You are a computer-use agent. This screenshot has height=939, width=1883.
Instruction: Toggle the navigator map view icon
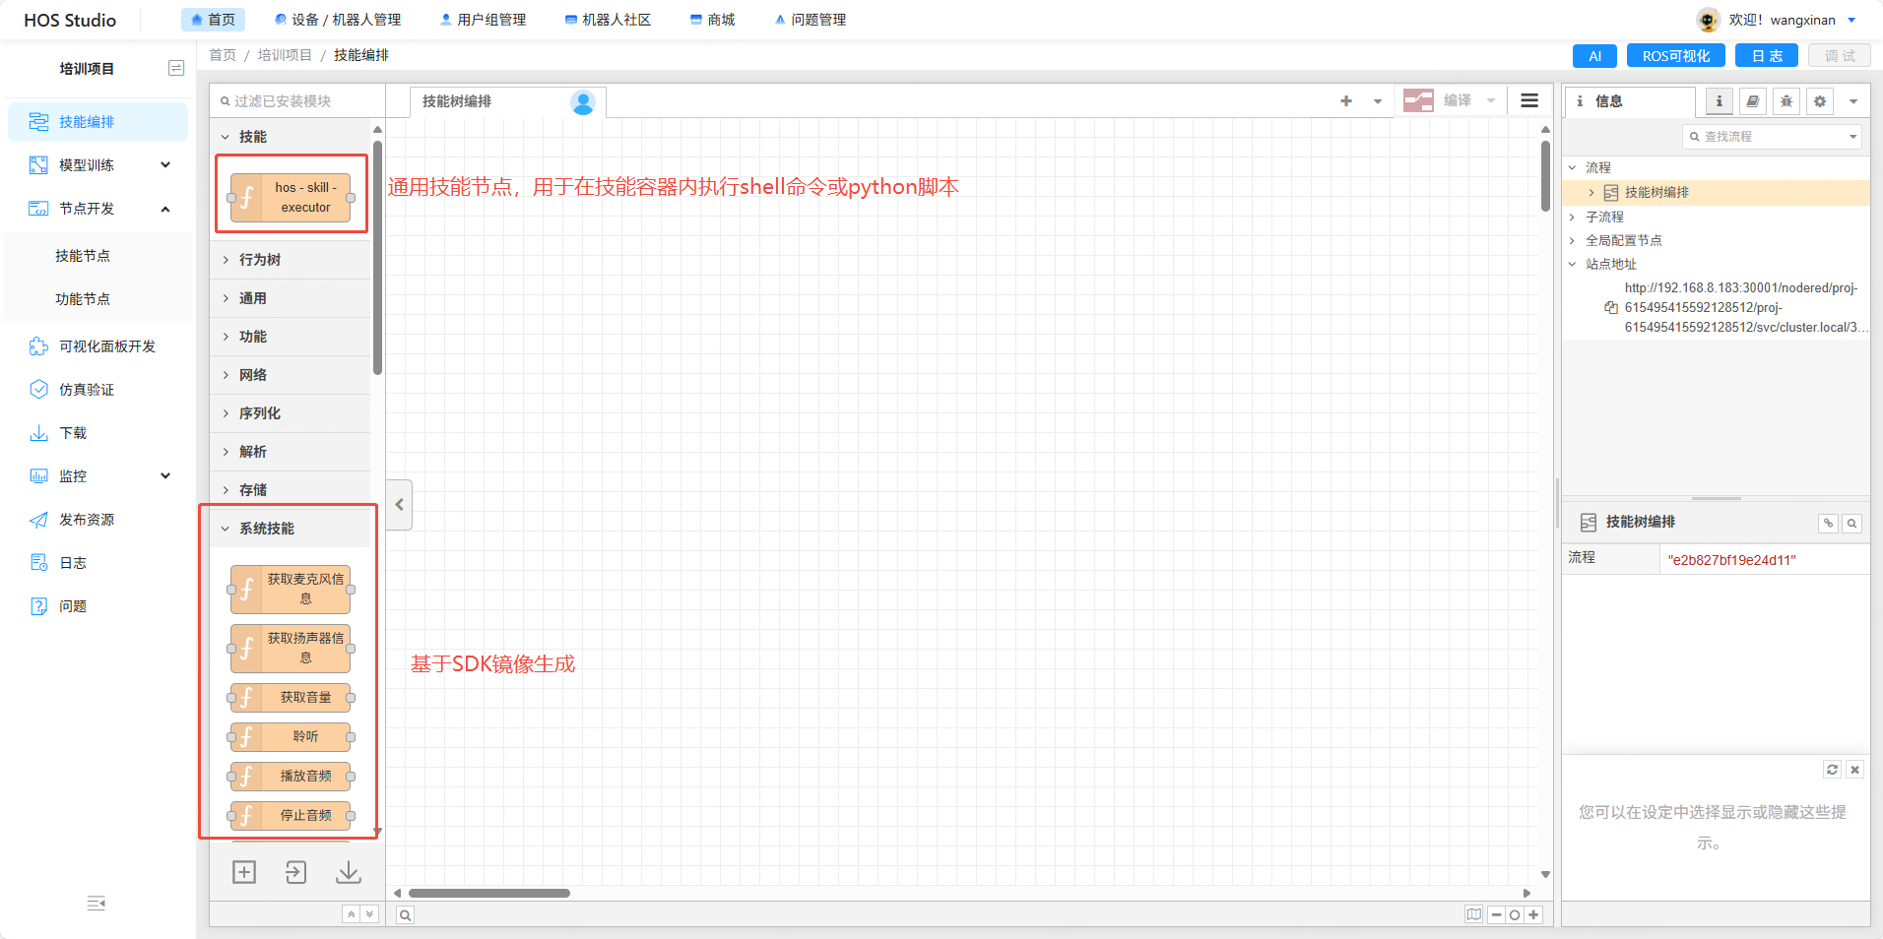pyautogui.click(x=1473, y=914)
